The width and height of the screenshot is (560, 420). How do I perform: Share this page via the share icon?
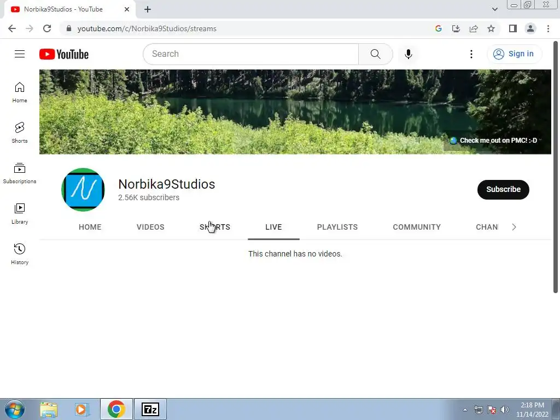(474, 28)
